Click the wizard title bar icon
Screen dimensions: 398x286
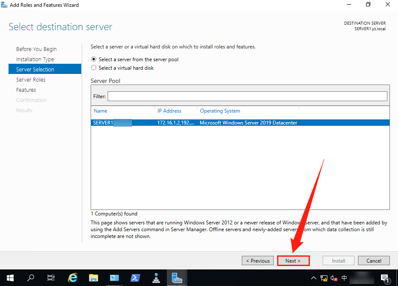pyautogui.click(x=4, y=5)
